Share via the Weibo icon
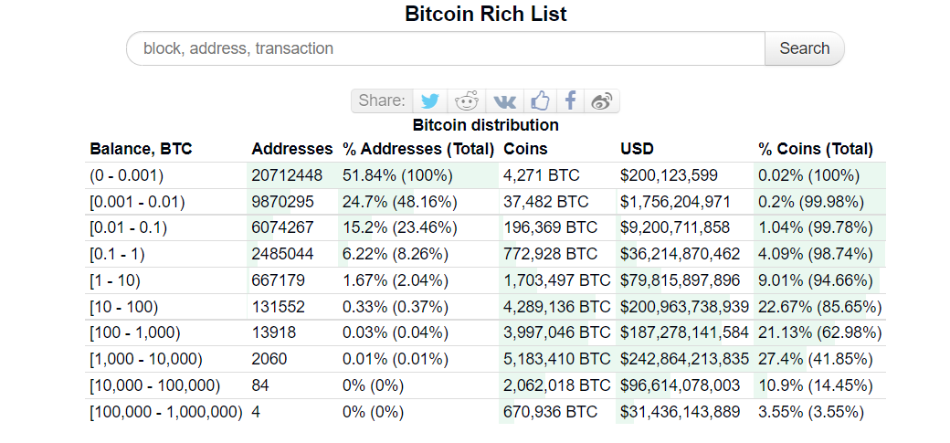The height and width of the screenshot is (443, 950). [x=602, y=100]
